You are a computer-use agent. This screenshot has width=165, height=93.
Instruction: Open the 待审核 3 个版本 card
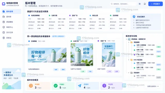click(x=39, y=86)
